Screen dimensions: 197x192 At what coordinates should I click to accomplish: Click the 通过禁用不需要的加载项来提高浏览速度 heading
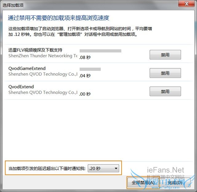pos(58,18)
